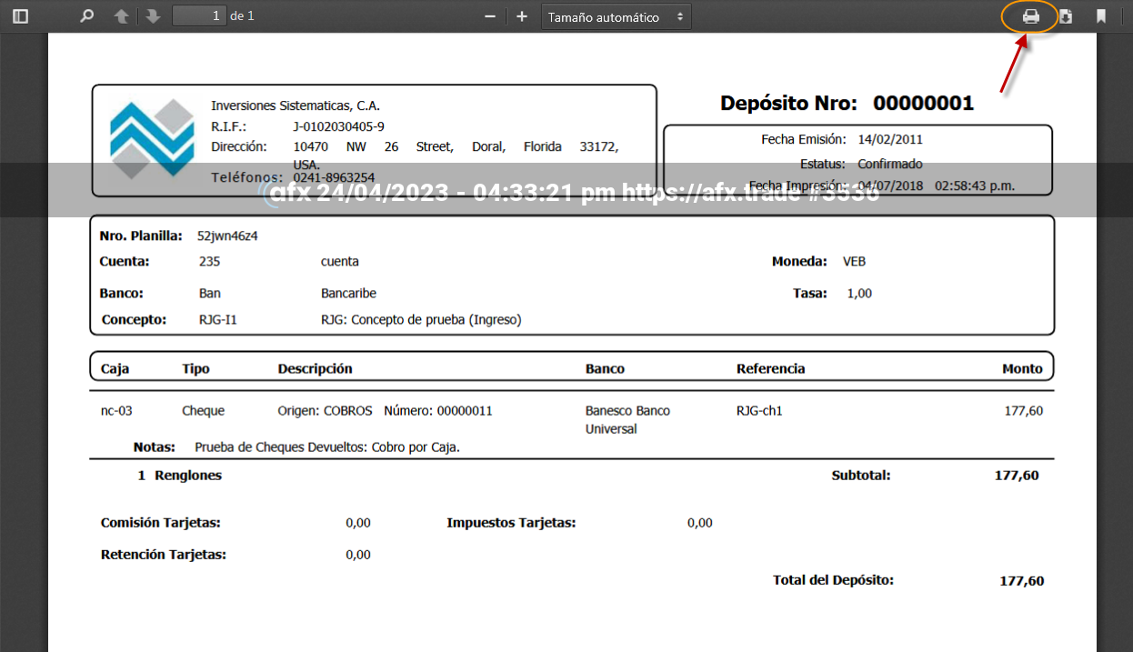
Task: Zoom in with the plus button
Action: pyautogui.click(x=522, y=16)
